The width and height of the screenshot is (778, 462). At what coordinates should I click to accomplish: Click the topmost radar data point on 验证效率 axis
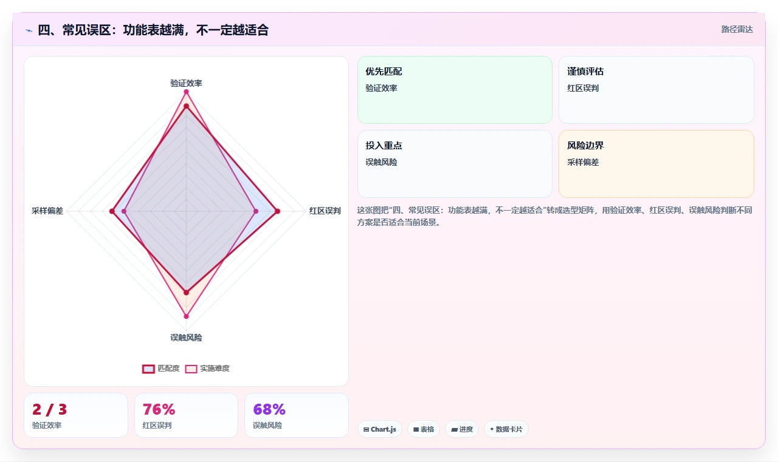coord(186,92)
